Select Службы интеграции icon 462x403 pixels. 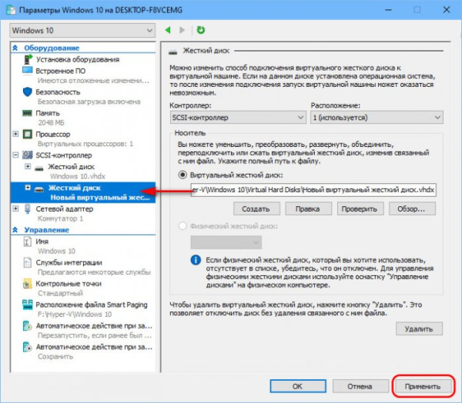point(27,261)
